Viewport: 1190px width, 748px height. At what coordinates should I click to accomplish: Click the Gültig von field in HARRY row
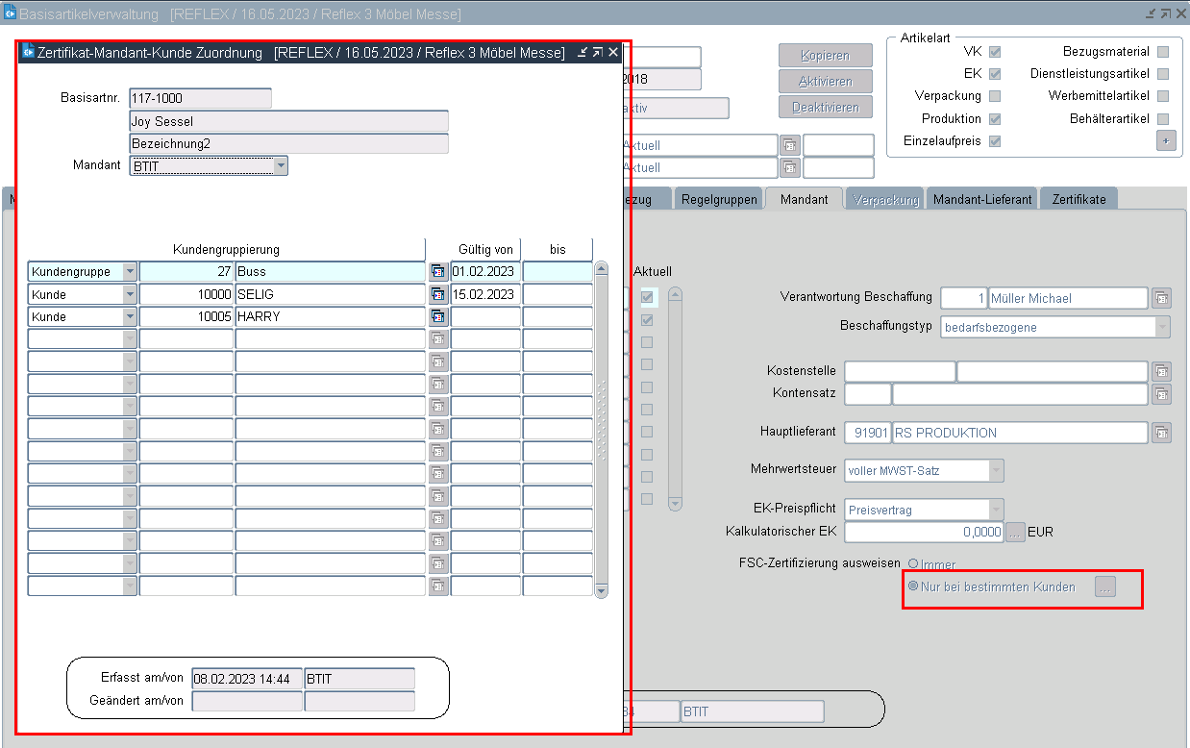(x=485, y=316)
